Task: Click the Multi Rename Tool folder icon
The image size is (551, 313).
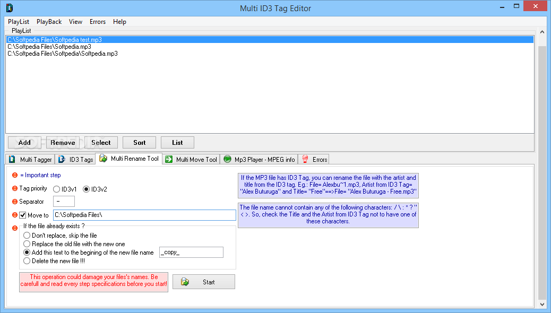Action: click(103, 159)
